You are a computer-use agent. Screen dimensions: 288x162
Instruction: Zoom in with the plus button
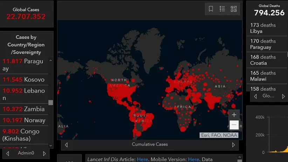coord(234,115)
